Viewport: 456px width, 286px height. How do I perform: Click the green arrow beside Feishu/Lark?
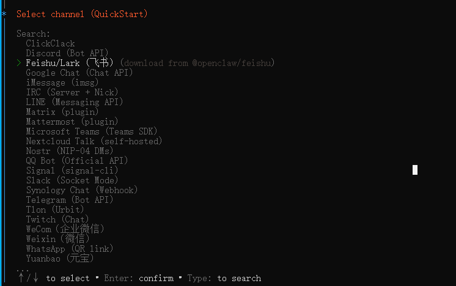tap(19, 63)
